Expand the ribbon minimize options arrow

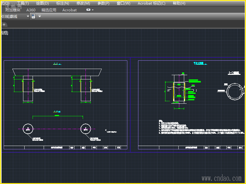click(x=93, y=10)
